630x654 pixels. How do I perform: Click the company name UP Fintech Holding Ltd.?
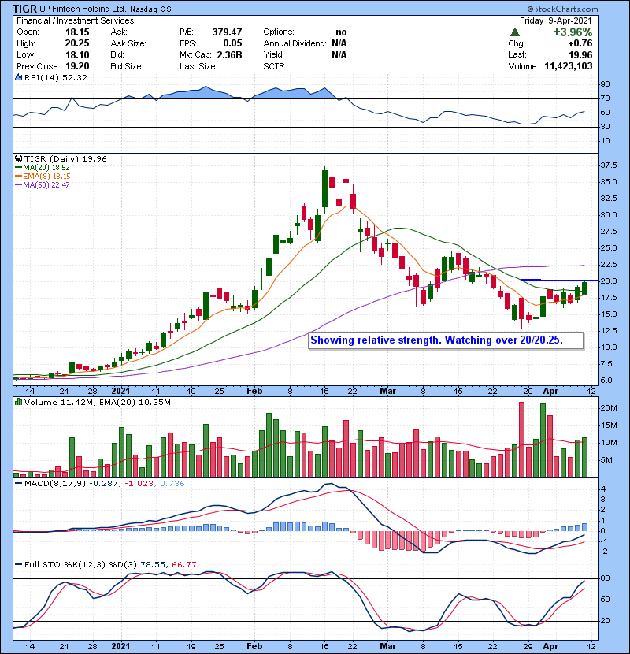click(83, 9)
